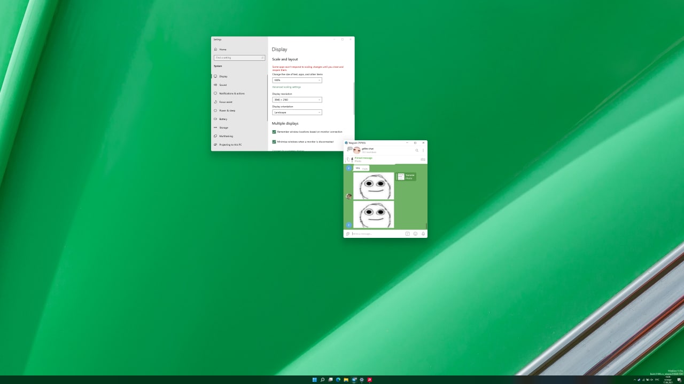Click the search magnifier in Find a setting

click(x=262, y=58)
